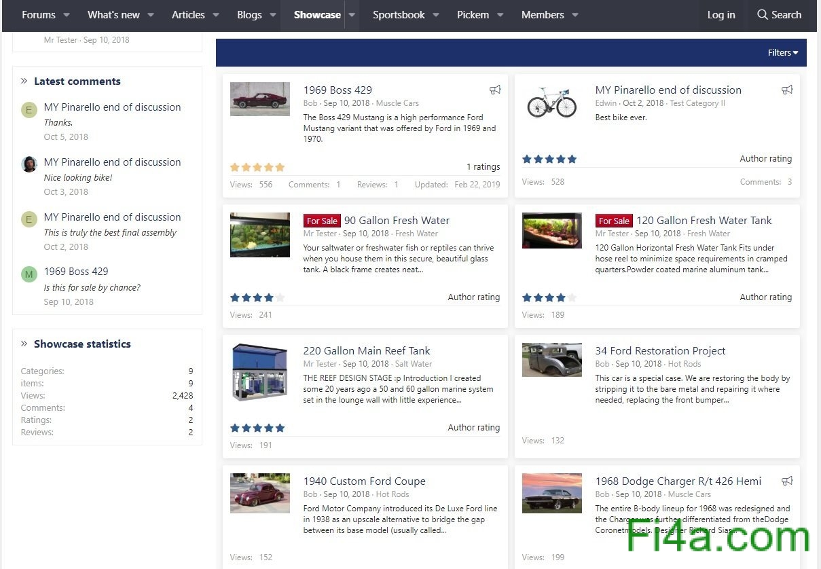Click the chevron icon beside Showcase statistics
Screen dimensions: 821x569
[24, 344]
